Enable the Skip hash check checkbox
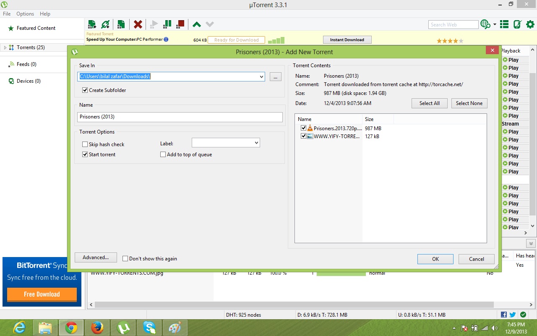 85,144
